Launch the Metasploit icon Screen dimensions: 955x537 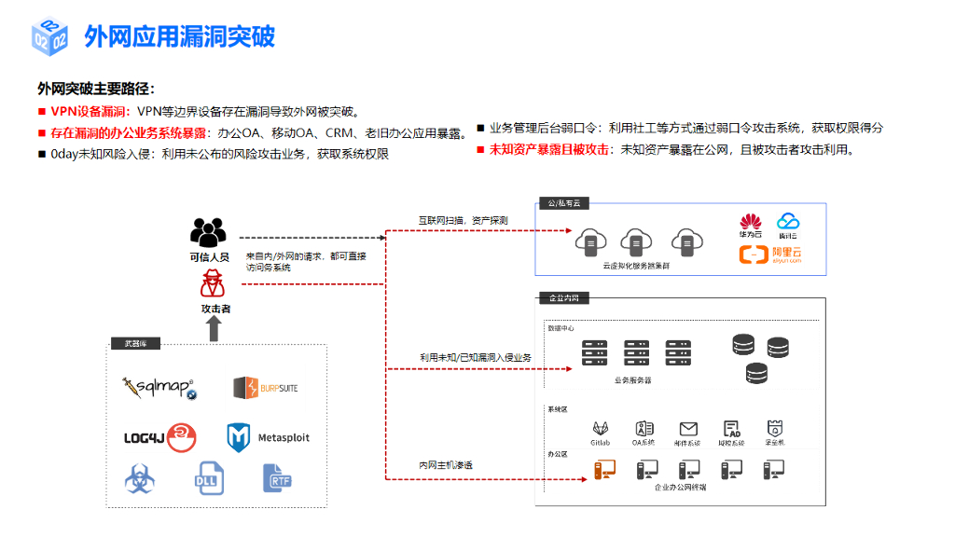pos(241,437)
